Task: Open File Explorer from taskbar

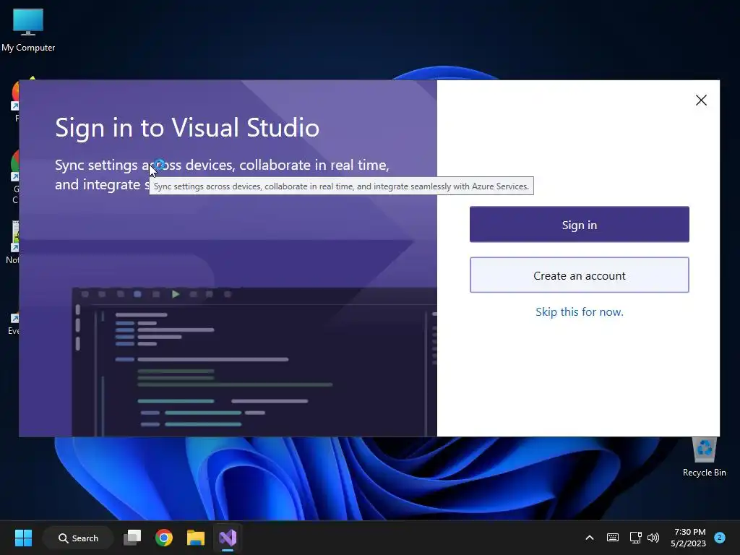Action: (195, 538)
